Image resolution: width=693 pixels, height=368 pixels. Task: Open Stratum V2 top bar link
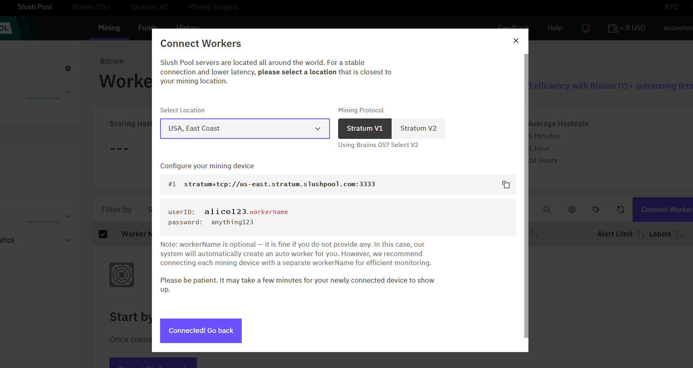click(149, 7)
